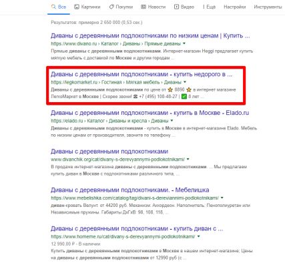Click the https://legkomarket.ru breadcrumb URL

116,82
